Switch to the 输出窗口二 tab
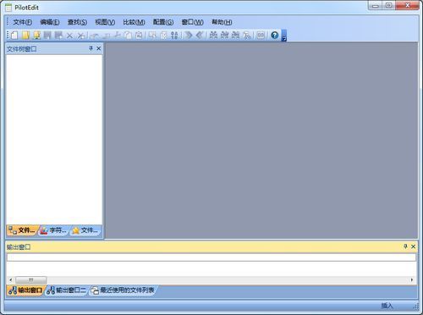Image resolution: width=423 pixels, height=315 pixels. [67, 290]
